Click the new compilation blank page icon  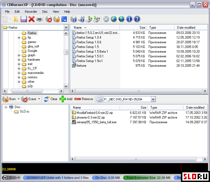(5, 19)
